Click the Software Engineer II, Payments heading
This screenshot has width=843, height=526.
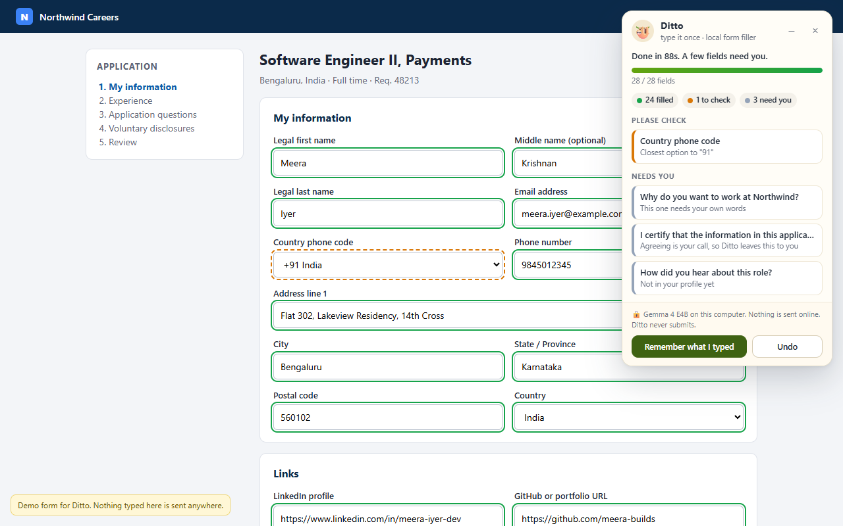tap(366, 60)
